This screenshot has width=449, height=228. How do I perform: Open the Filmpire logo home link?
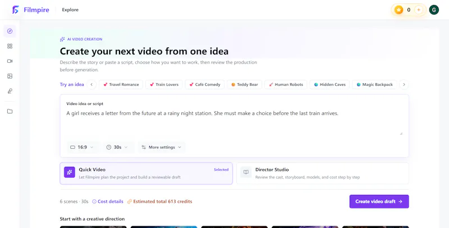coord(31,10)
